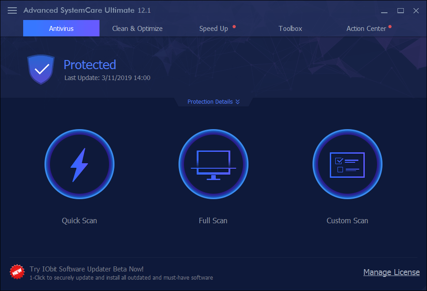Open the Clean & Optimize tab
The width and height of the screenshot is (427, 291).
point(137,28)
